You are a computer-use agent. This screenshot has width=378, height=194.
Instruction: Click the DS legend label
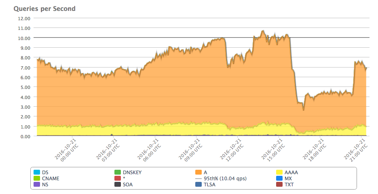click(x=45, y=173)
